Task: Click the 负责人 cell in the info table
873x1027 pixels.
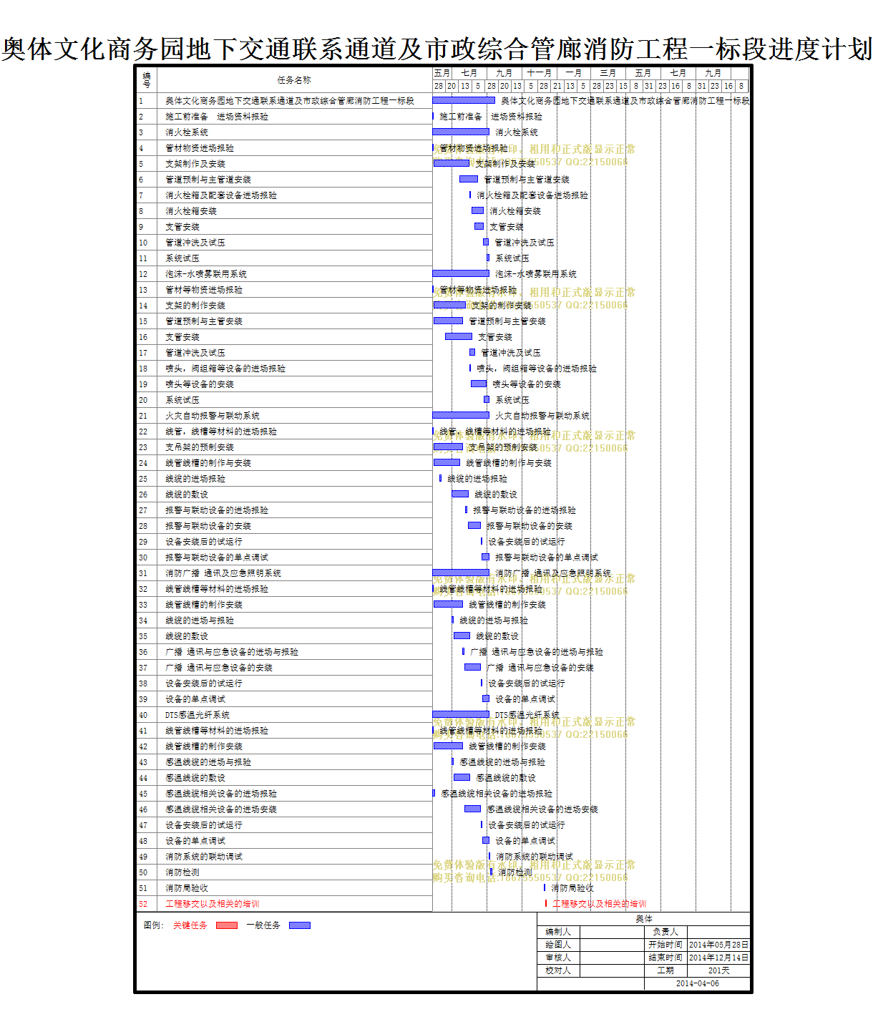Action: click(x=665, y=932)
